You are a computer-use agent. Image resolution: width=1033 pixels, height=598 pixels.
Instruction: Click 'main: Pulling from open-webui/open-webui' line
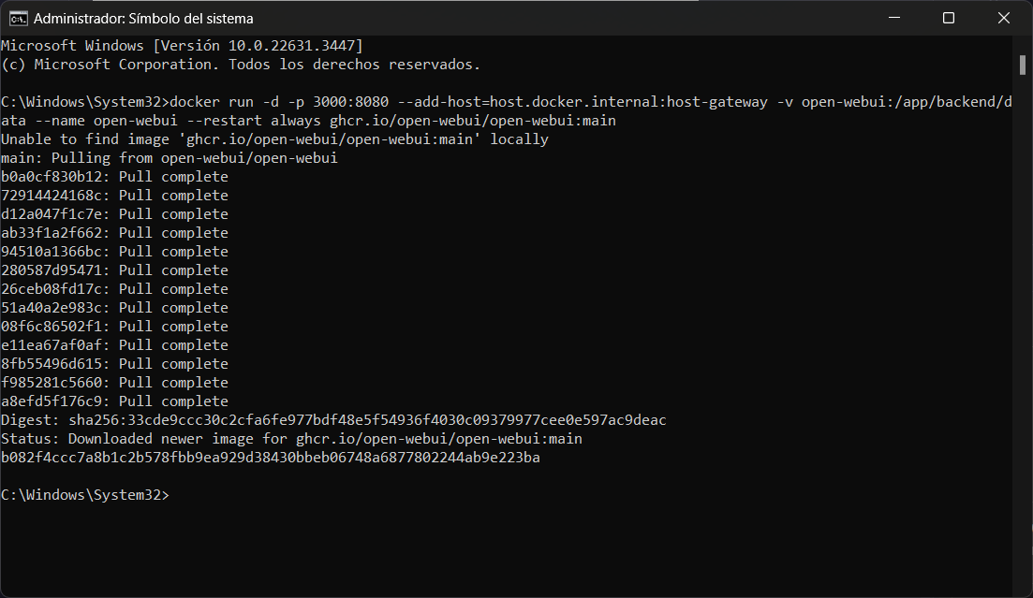tap(170, 158)
